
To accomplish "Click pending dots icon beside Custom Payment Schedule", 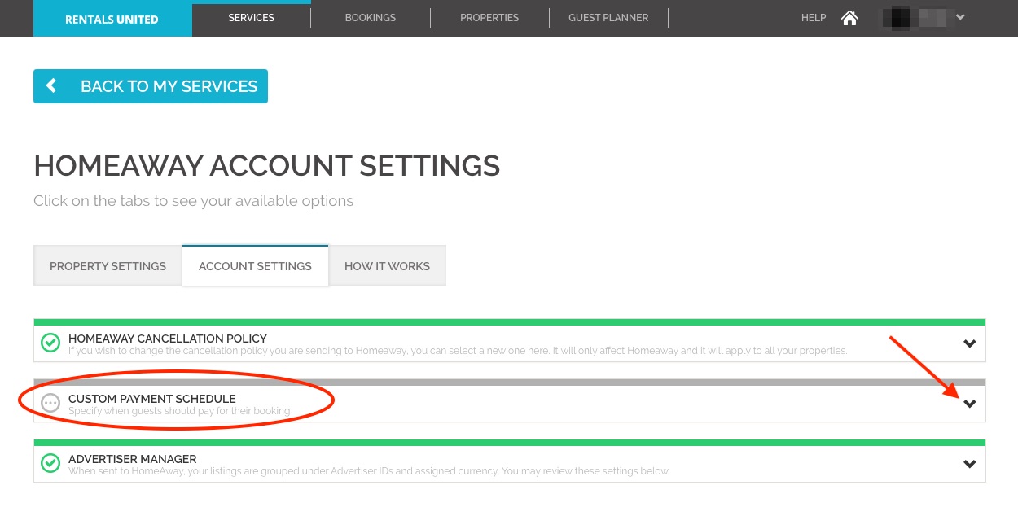I will click(x=50, y=403).
